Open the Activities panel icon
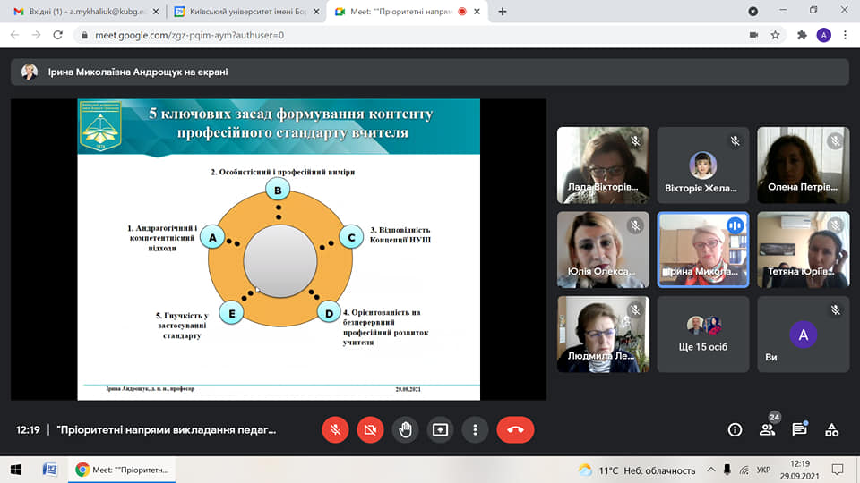The image size is (860, 483). point(831,429)
